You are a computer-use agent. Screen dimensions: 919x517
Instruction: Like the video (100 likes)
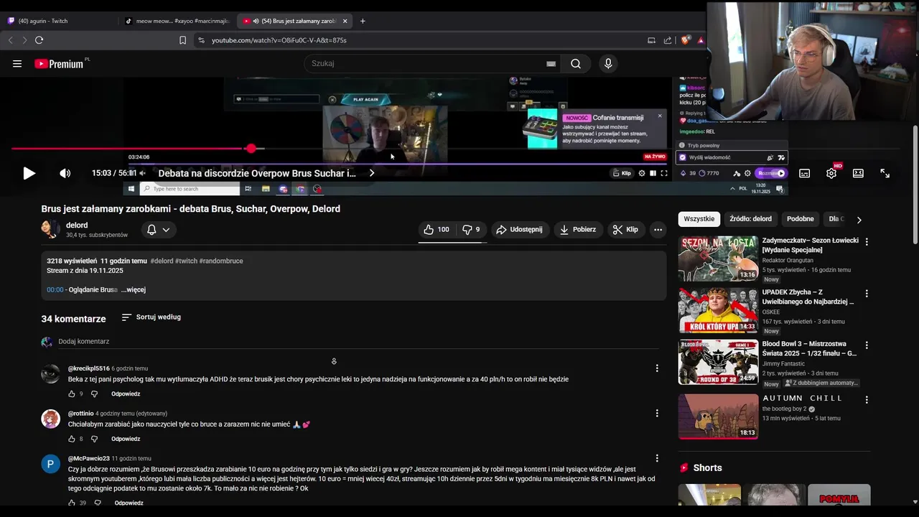437,230
